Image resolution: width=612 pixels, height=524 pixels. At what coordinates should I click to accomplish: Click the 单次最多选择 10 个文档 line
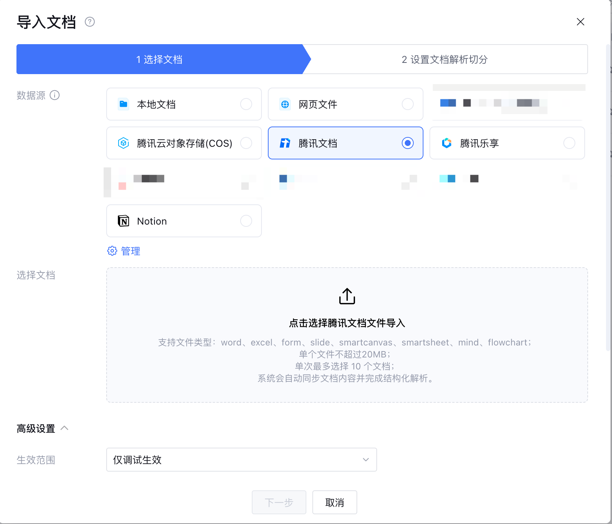(x=345, y=366)
